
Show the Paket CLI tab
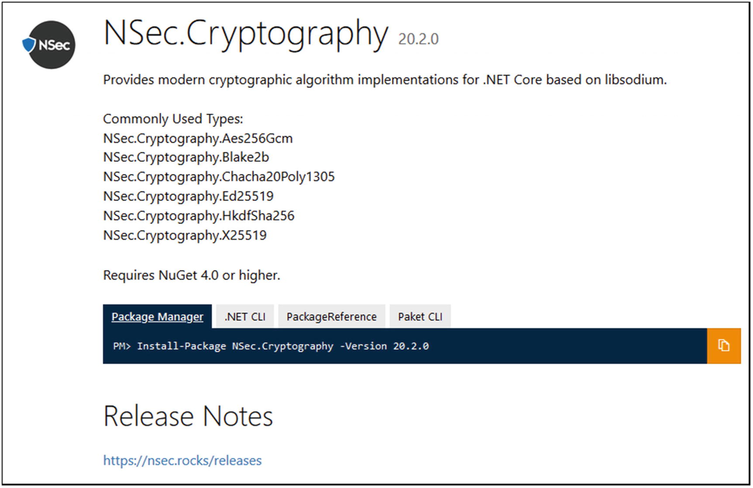coord(420,317)
